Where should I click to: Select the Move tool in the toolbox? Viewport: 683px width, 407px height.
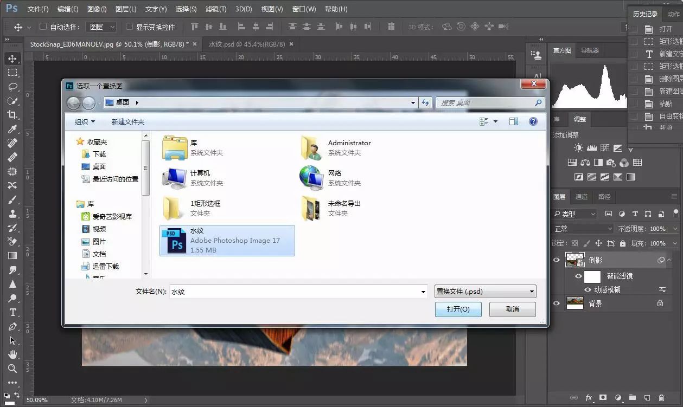pos(12,59)
